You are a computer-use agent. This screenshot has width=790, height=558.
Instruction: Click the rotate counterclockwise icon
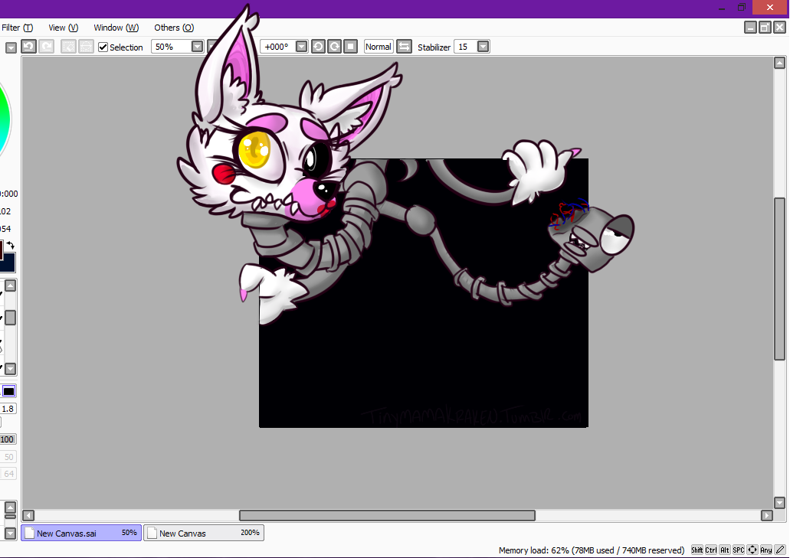[318, 47]
